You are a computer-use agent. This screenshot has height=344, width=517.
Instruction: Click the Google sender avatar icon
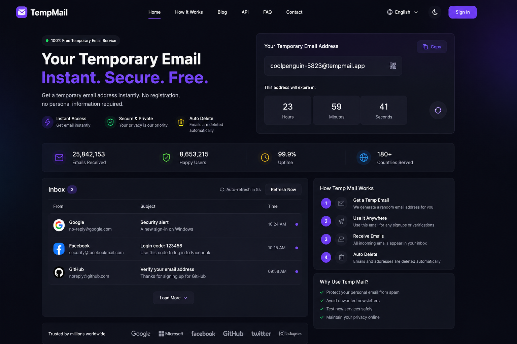[x=59, y=225]
